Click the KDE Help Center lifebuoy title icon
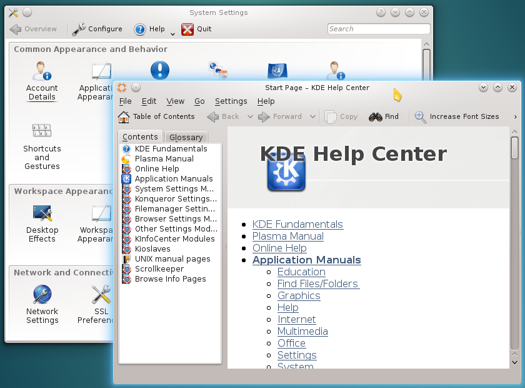The image size is (525, 388). tap(122, 88)
